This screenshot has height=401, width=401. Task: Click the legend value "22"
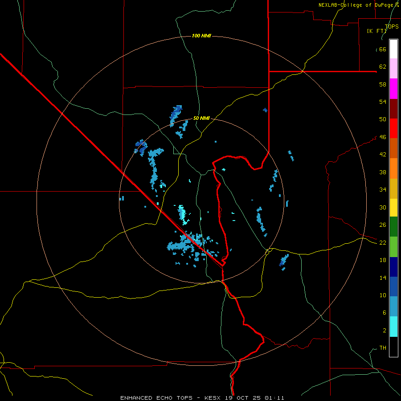[382, 243]
